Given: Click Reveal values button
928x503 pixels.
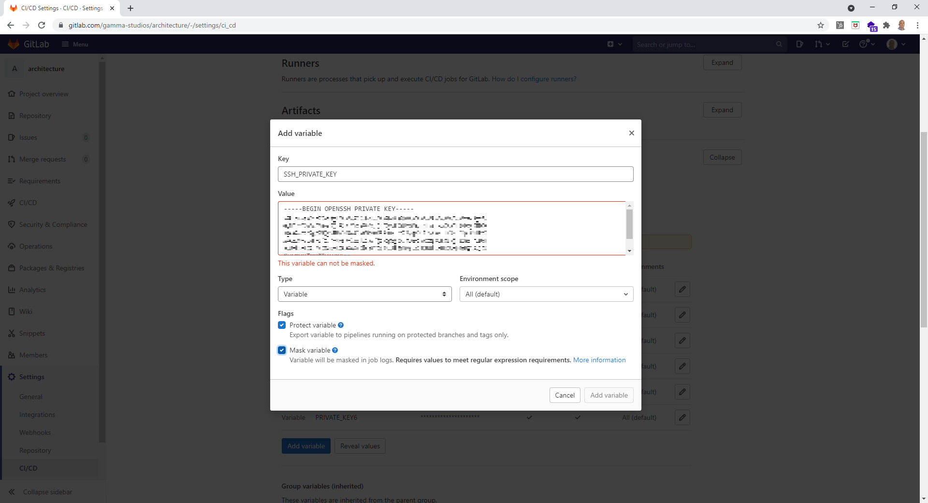Looking at the screenshot, I should point(360,446).
